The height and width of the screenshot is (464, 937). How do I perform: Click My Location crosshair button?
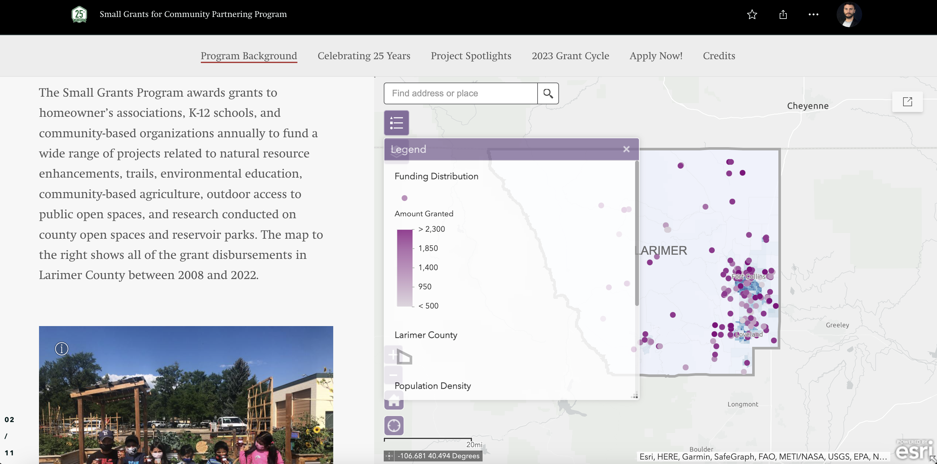[394, 425]
